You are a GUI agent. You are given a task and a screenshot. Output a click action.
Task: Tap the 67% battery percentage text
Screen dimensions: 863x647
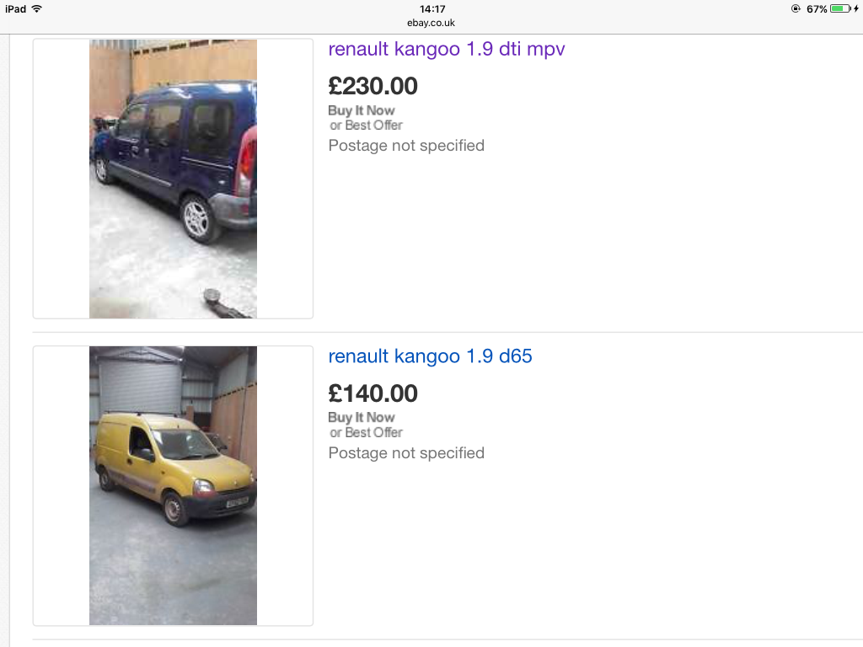(x=817, y=8)
